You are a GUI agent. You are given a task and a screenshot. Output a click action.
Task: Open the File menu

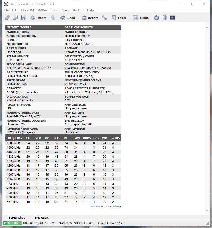point(6,10)
